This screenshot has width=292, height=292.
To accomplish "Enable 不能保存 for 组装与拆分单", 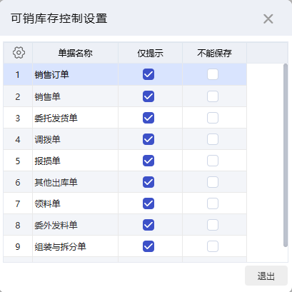I will [x=213, y=246].
